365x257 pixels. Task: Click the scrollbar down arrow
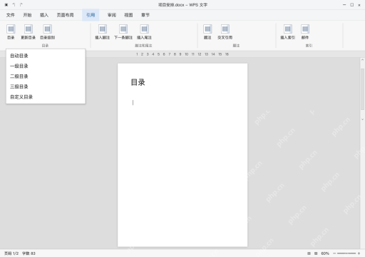362,119
